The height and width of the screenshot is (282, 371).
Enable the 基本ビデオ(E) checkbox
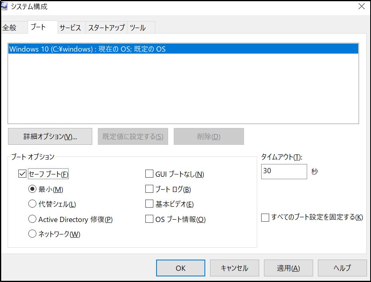click(x=149, y=204)
